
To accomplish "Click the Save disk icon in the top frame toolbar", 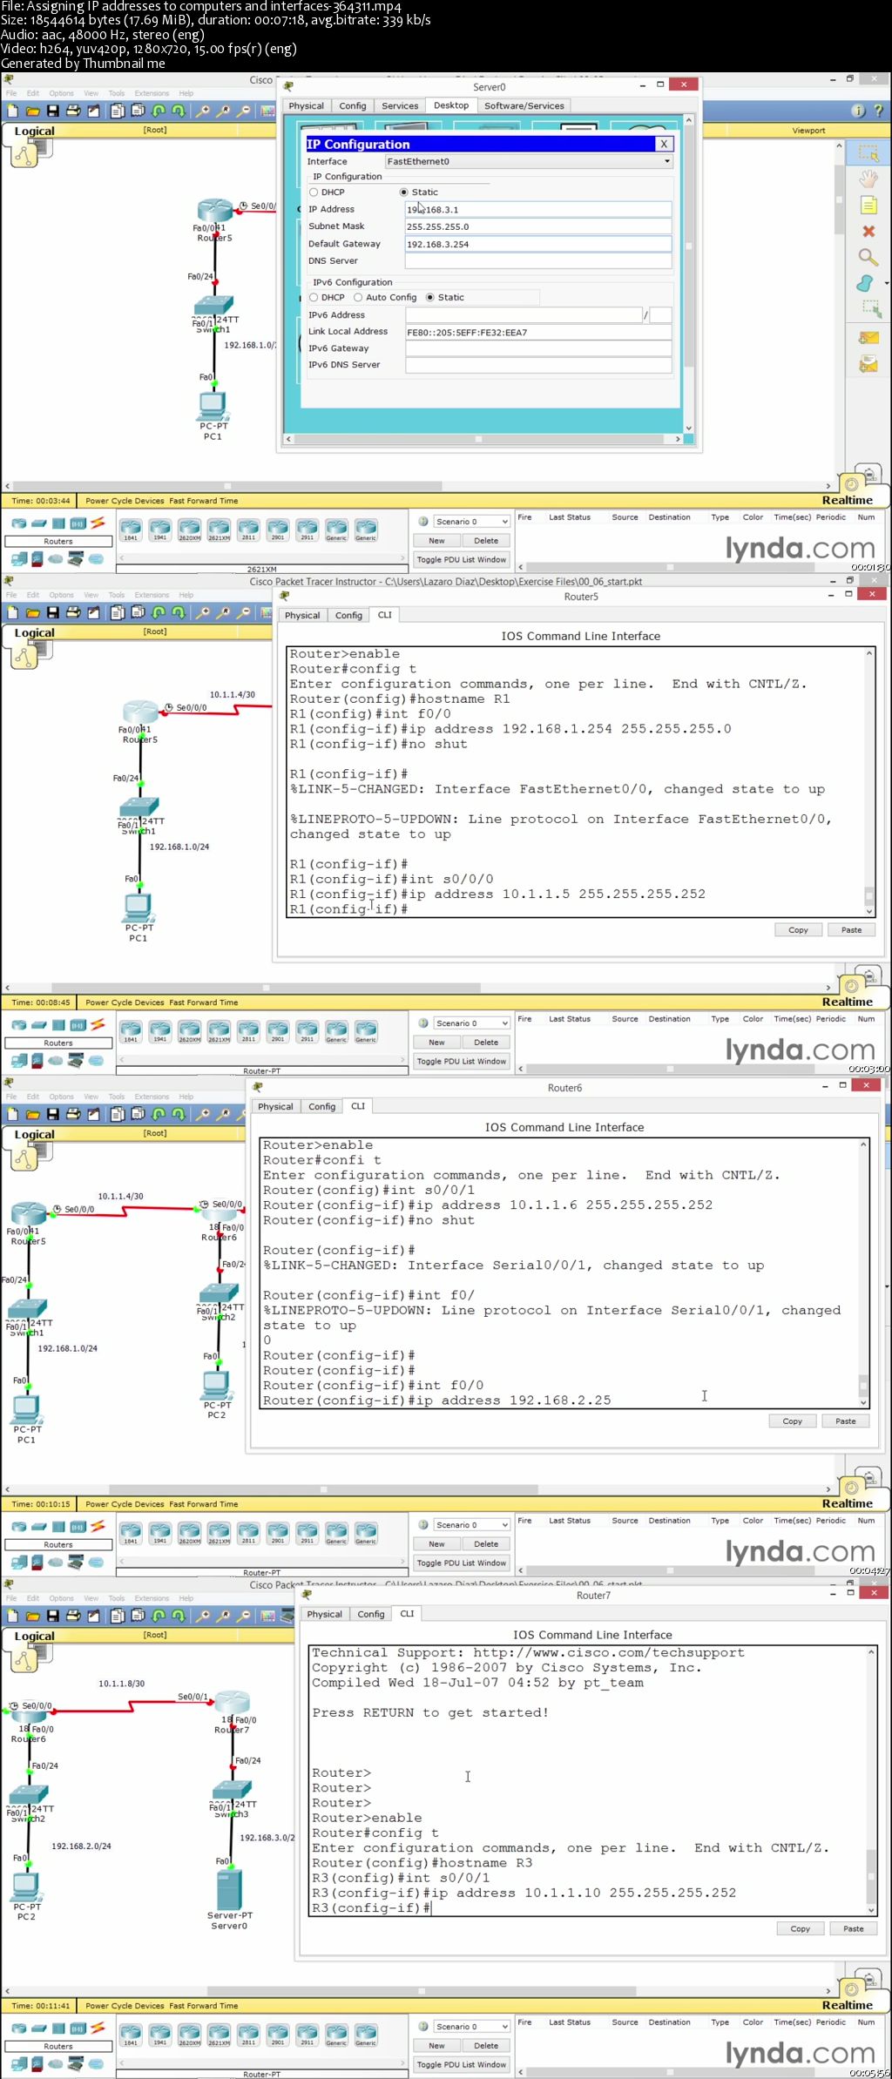I will 52,111.
